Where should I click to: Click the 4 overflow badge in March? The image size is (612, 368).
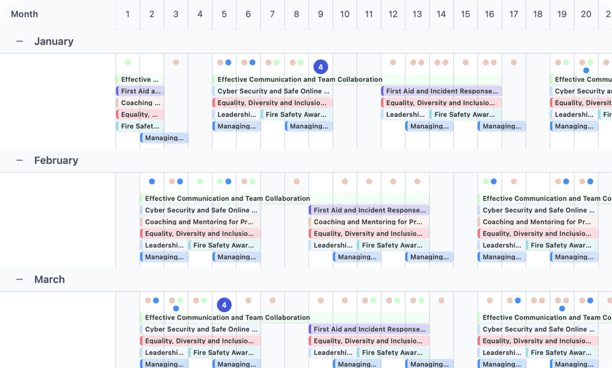pyautogui.click(x=224, y=304)
